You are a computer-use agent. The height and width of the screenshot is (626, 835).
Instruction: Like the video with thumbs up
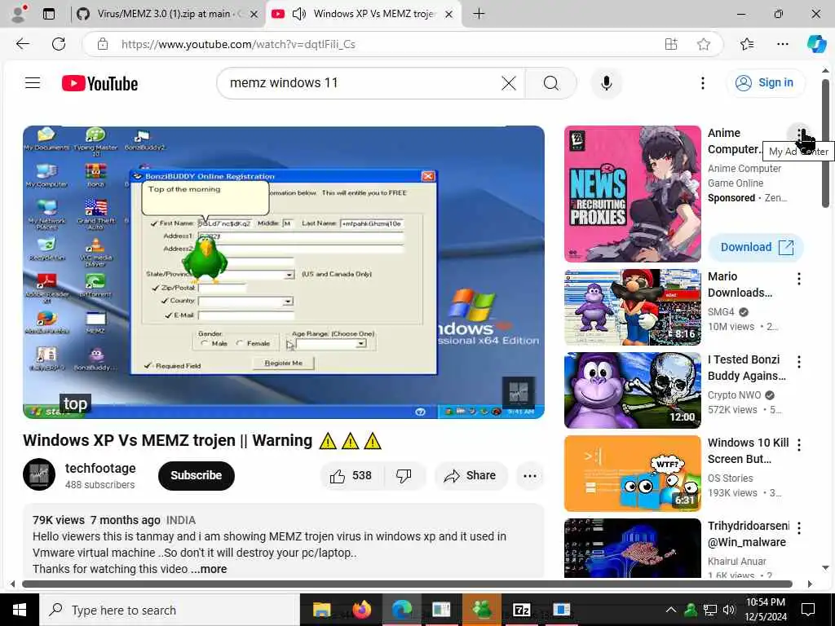(351, 475)
